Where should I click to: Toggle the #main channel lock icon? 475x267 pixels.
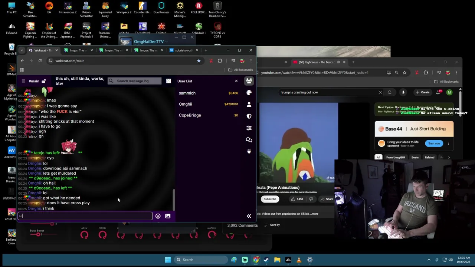tap(44, 81)
